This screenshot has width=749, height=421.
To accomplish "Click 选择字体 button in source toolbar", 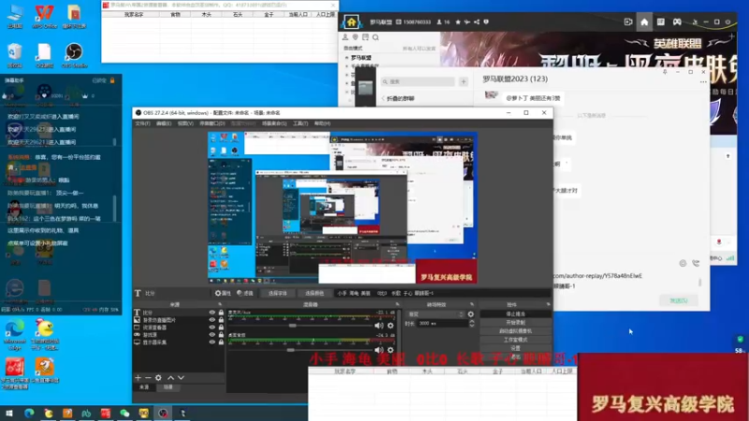I will [277, 293].
